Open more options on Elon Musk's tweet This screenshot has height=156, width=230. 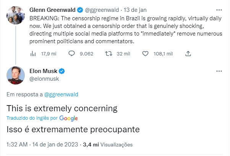(x=219, y=71)
